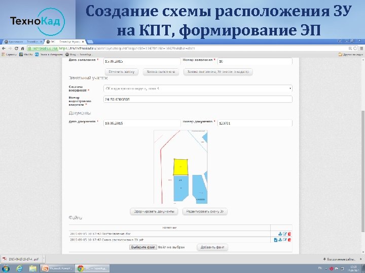Click the Сформировать документы button
This screenshot has width=365, height=273.
pos(154,211)
